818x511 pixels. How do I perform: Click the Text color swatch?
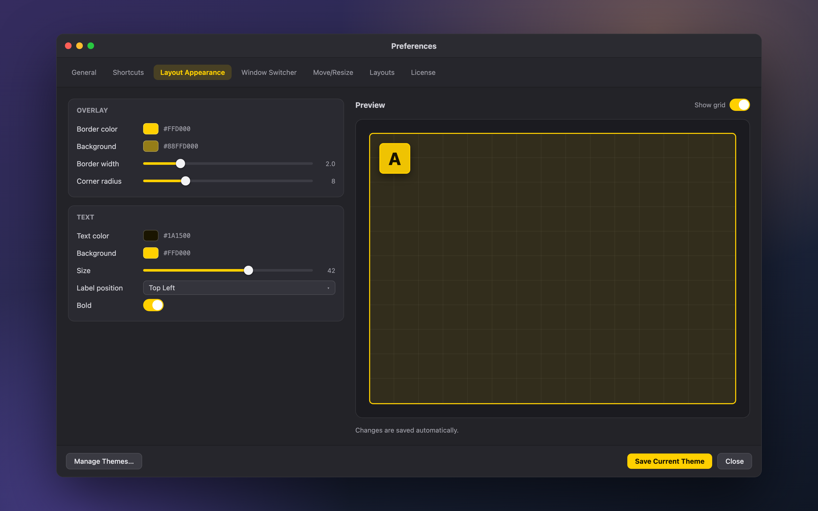pos(151,236)
